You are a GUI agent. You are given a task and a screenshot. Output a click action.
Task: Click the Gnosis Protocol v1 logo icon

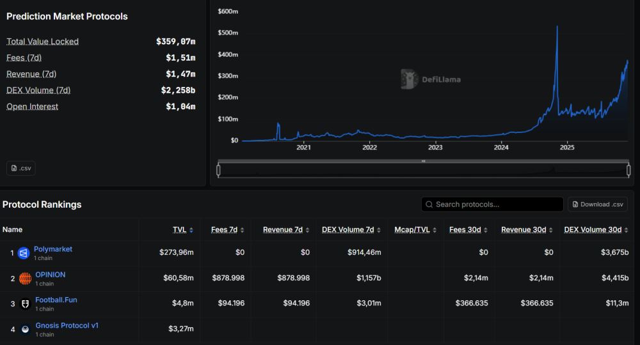[x=25, y=330]
